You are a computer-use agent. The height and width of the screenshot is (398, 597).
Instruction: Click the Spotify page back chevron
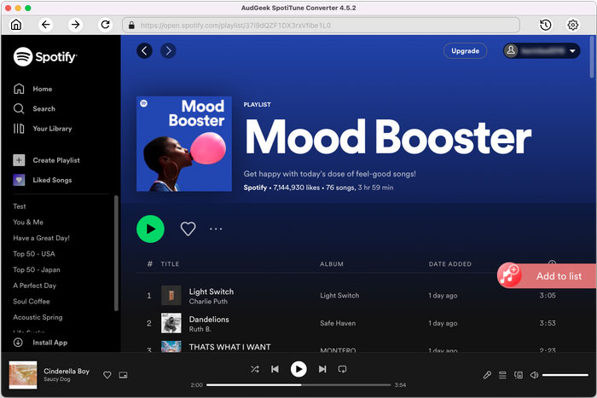pyautogui.click(x=144, y=50)
